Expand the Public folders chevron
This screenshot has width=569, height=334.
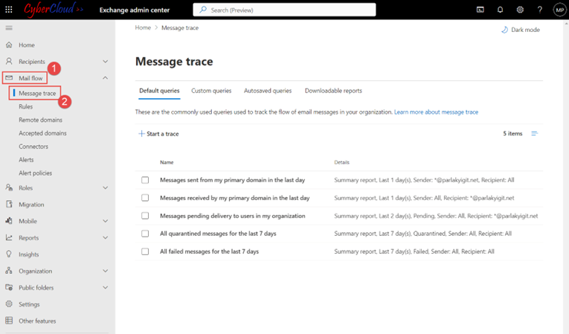click(x=105, y=287)
